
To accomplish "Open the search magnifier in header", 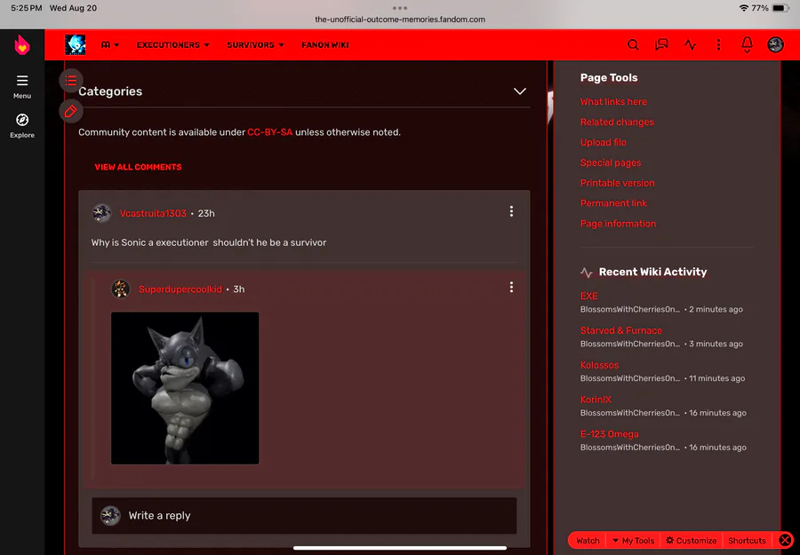I will [x=633, y=45].
